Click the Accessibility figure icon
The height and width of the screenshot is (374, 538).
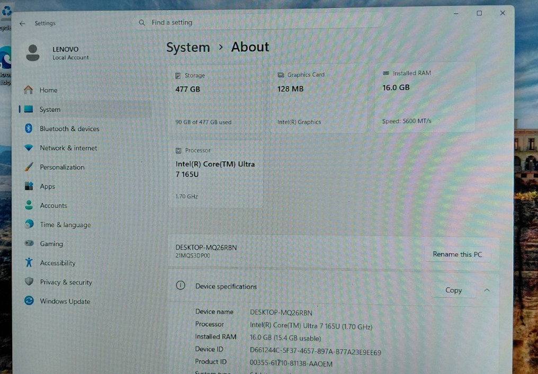click(29, 262)
